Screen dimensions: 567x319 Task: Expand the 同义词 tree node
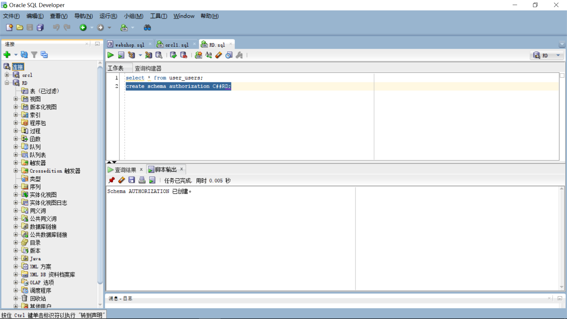pos(16,211)
